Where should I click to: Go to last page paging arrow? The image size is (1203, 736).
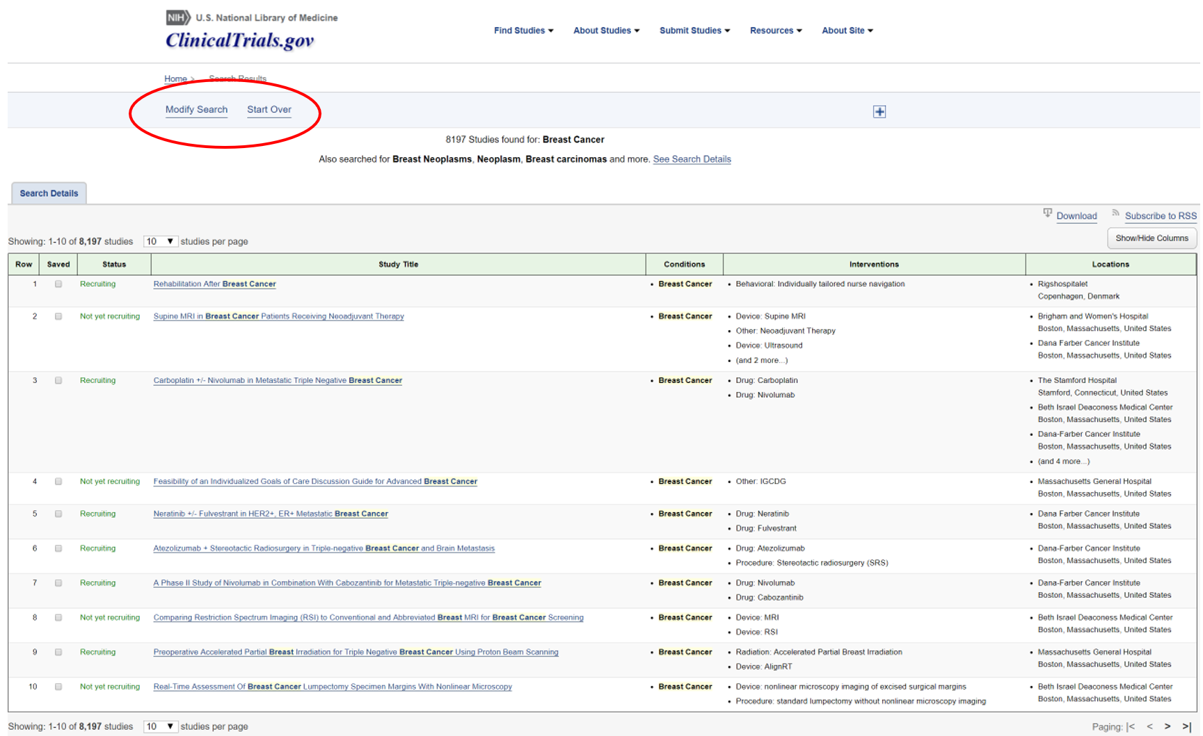coord(1187,726)
